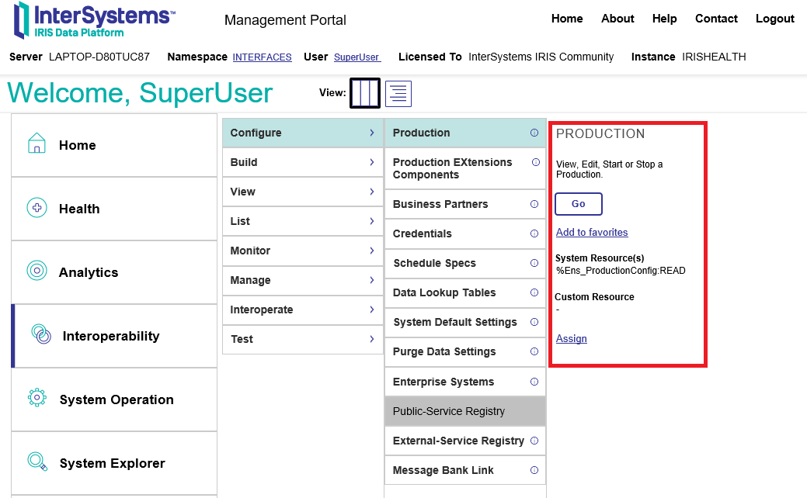Viewport: 807px width, 498px height.
Task: Open the Home top navigation link
Action: click(x=567, y=19)
